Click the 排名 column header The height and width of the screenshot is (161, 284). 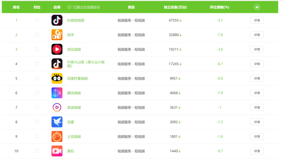pos(16,7)
